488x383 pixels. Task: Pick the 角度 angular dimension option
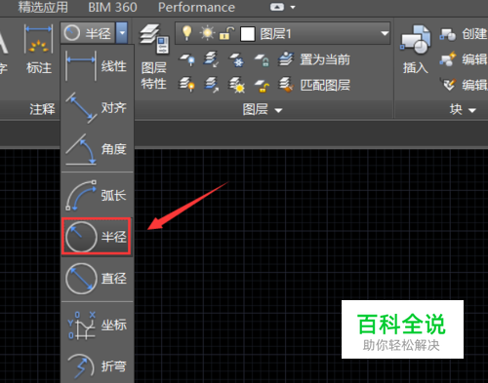pos(97,149)
